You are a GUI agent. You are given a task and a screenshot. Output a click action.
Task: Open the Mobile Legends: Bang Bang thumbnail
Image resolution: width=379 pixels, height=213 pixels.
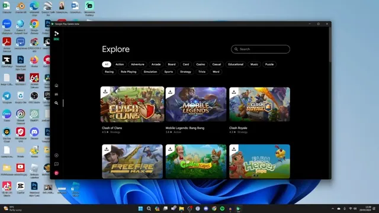click(196, 104)
